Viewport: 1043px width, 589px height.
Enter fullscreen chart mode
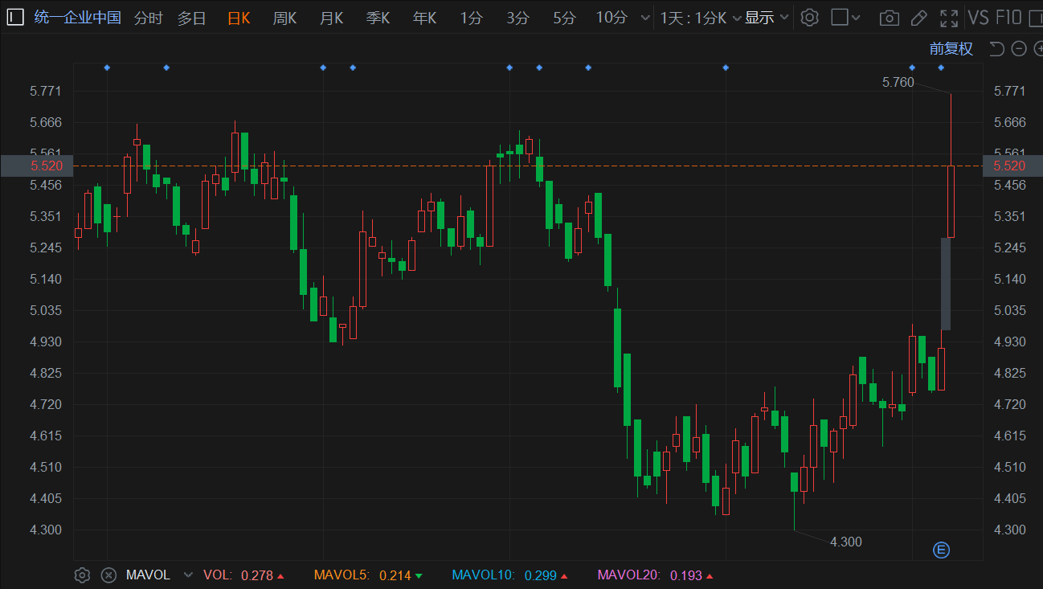pyautogui.click(x=949, y=18)
